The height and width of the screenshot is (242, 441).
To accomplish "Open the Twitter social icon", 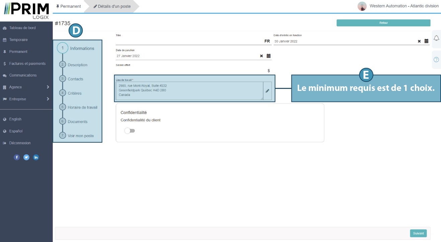I will (26, 157).
